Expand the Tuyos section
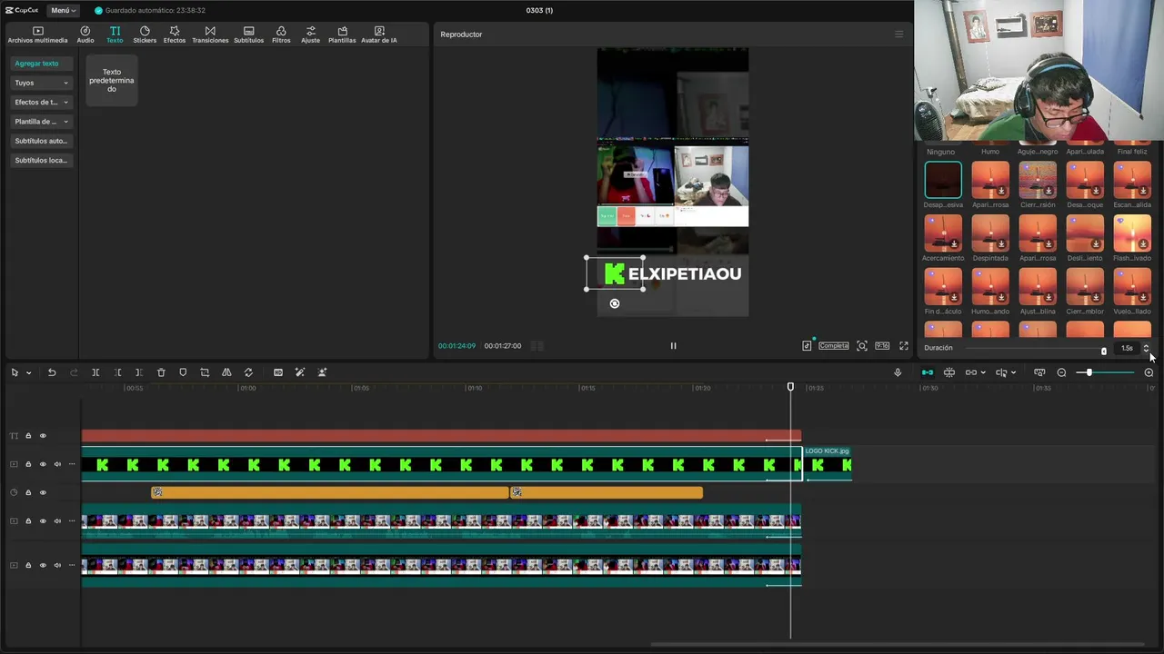The image size is (1164, 654). (x=41, y=83)
